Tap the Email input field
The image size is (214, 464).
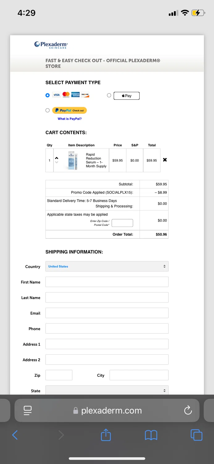[107, 313]
